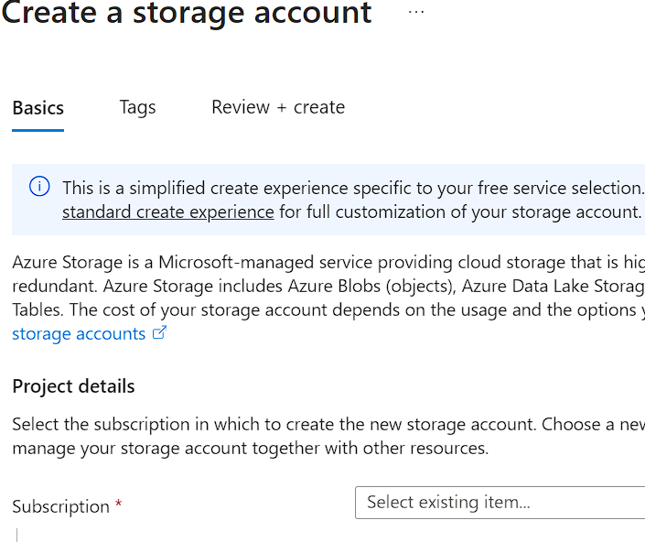Click the simplified create experience banner text
The image size is (645, 542).
tap(353, 188)
